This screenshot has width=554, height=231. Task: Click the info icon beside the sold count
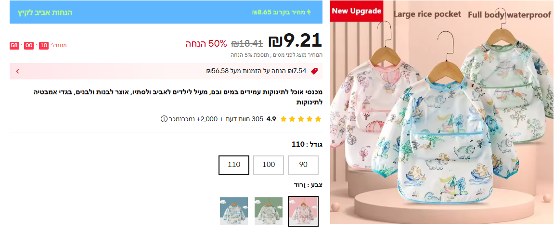[x=164, y=119]
